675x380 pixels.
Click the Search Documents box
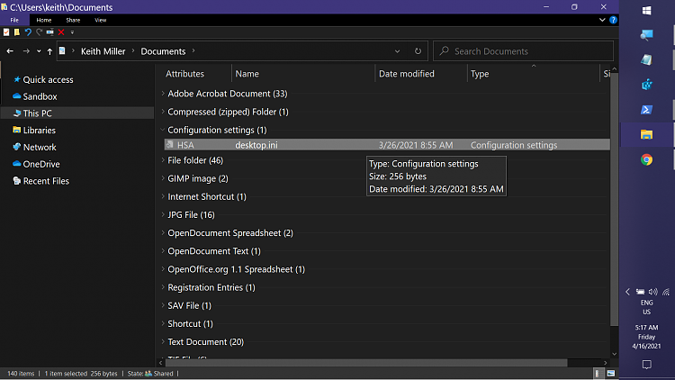(x=523, y=51)
